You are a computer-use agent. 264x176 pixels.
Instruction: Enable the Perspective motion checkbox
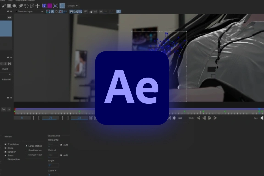coord(5,159)
